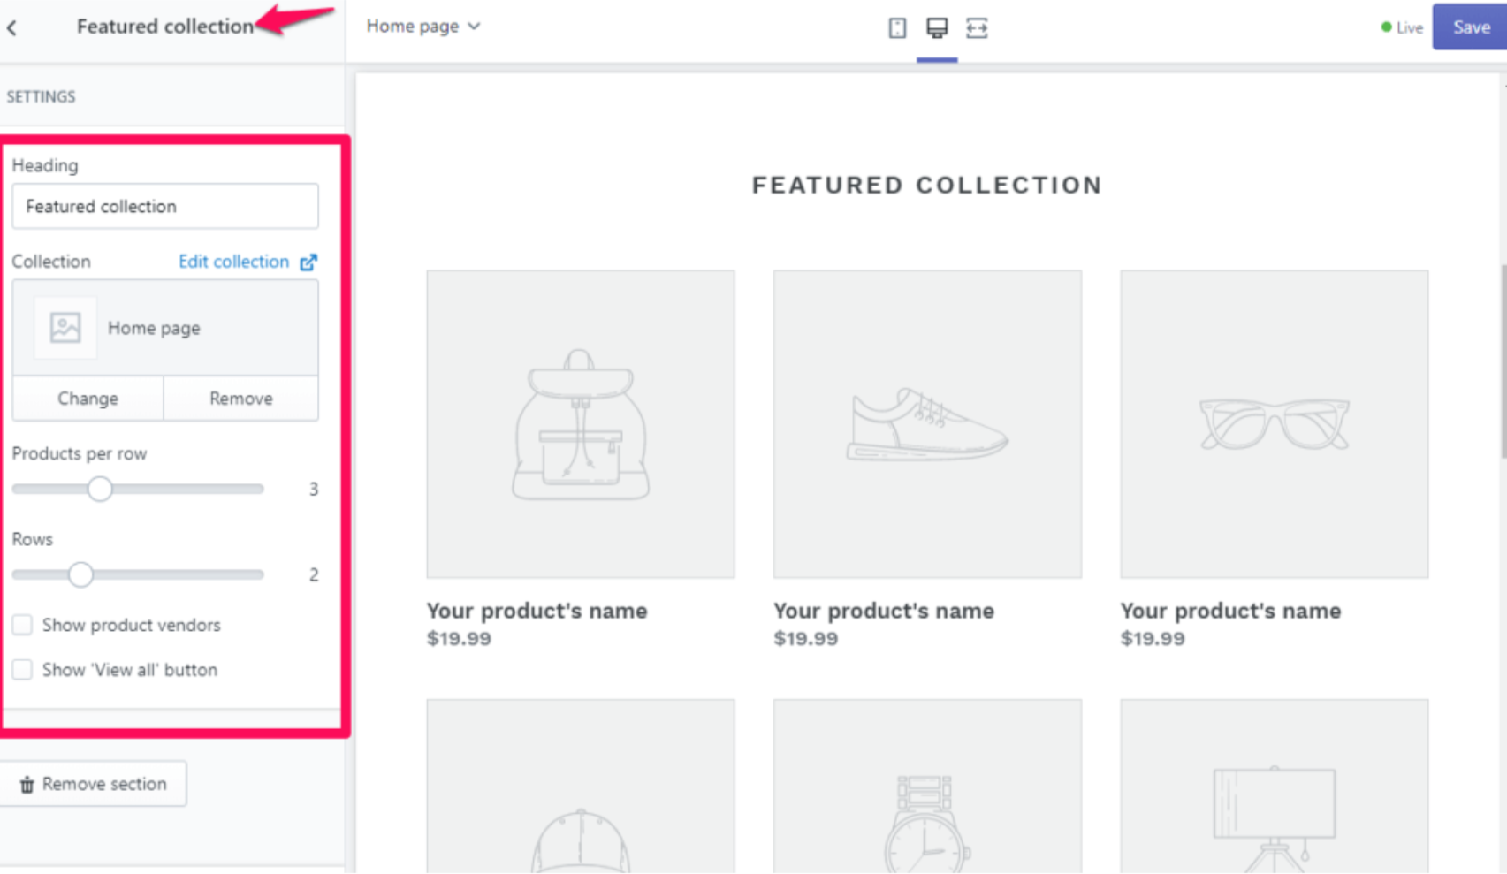The width and height of the screenshot is (1507, 874).
Task: Enable Show 'View all' button checkbox
Action: tap(22, 670)
